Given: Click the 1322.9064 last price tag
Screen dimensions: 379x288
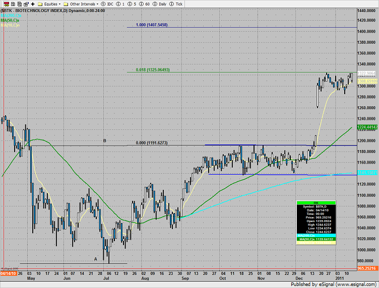Looking at the screenshot, I should click(367, 74).
